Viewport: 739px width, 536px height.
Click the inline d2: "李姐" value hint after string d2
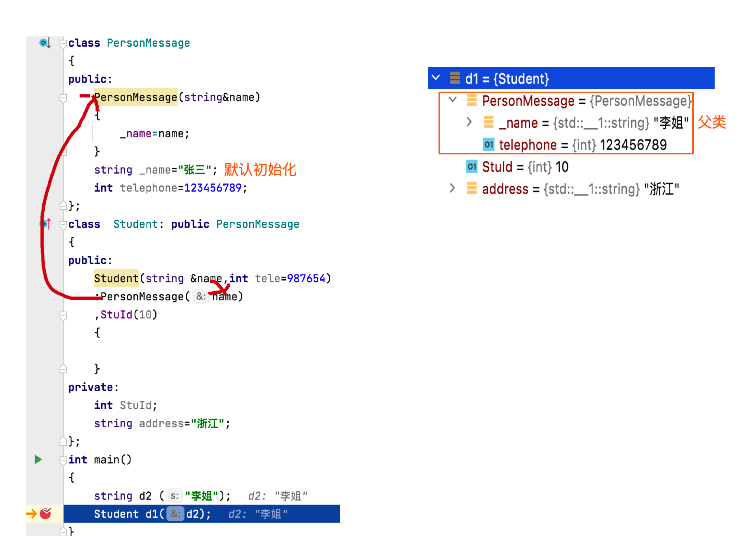point(278,496)
